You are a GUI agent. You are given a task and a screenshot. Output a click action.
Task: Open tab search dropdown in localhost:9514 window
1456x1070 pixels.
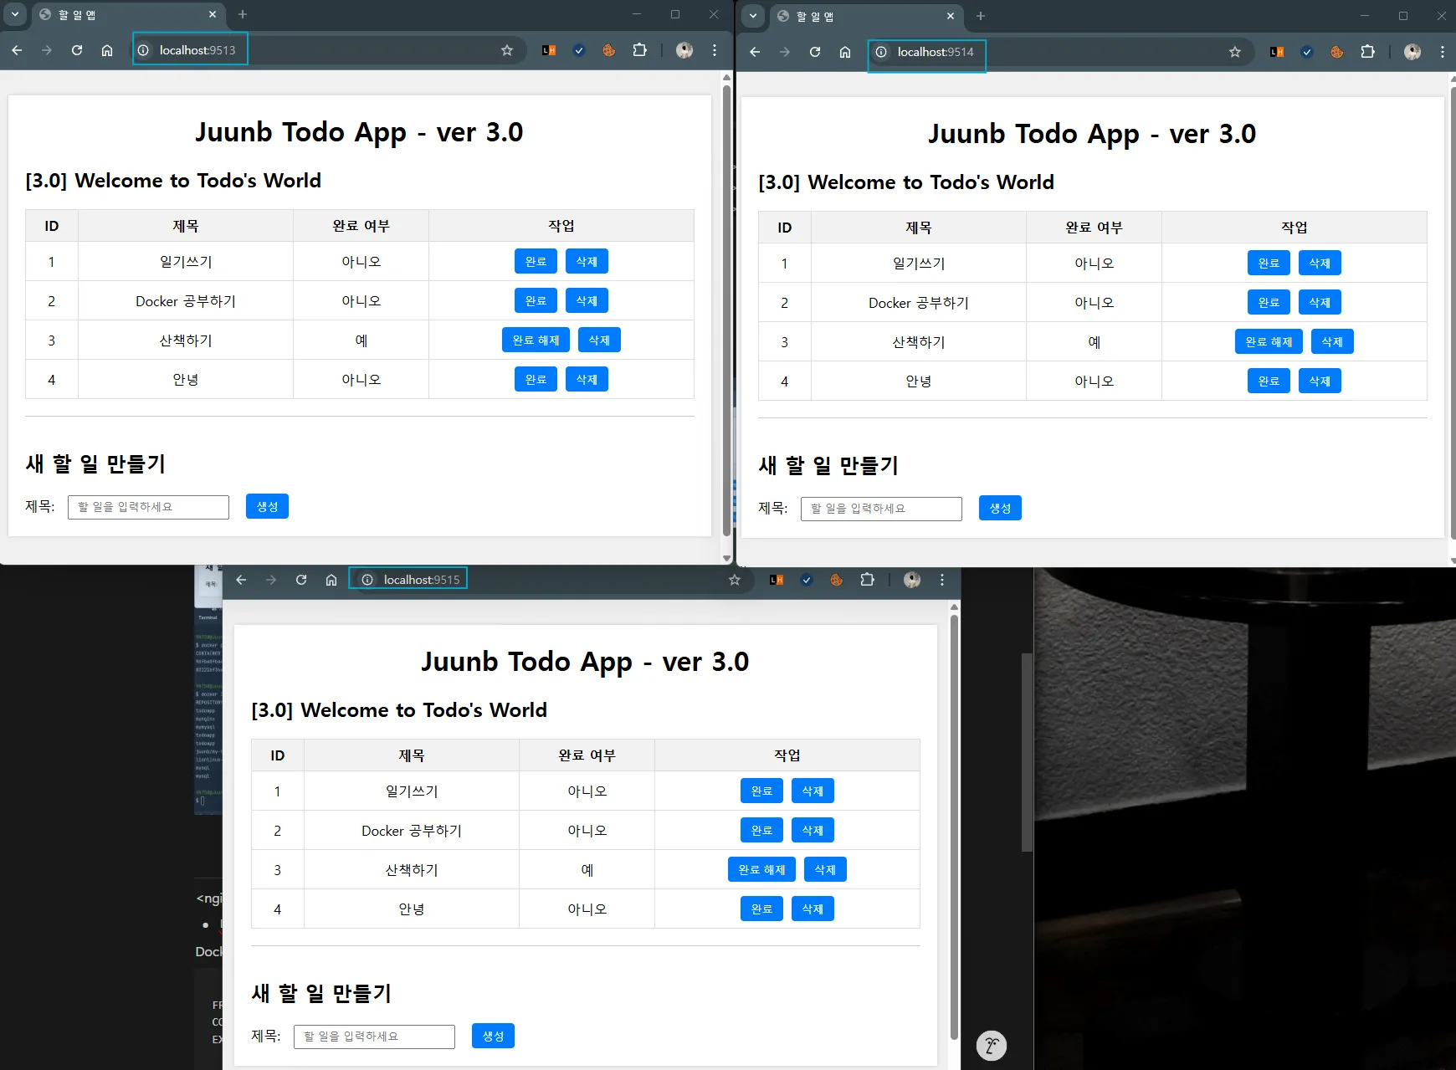[753, 16]
